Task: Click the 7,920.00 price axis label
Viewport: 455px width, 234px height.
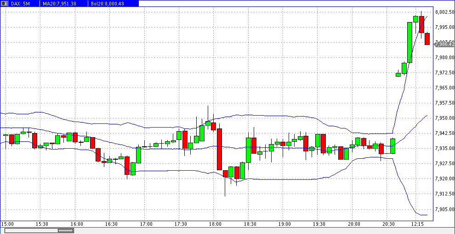Action: pos(444,178)
